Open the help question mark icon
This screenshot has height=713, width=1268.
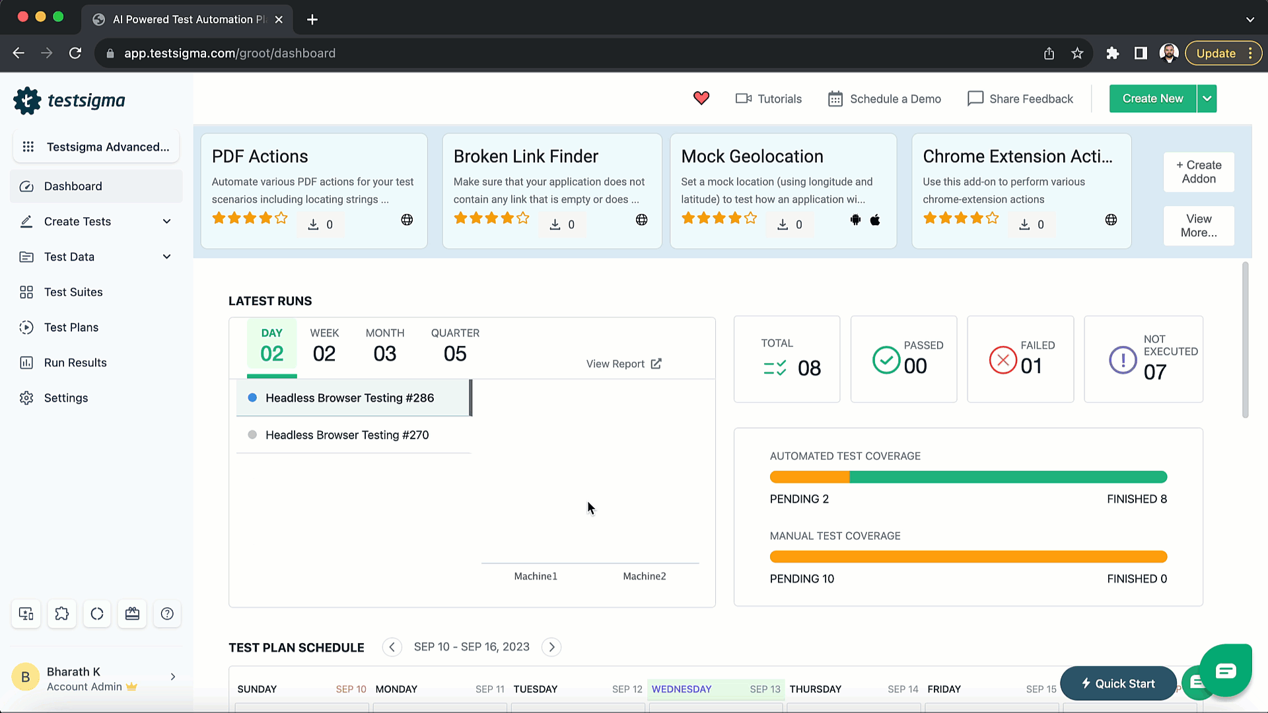pos(167,614)
